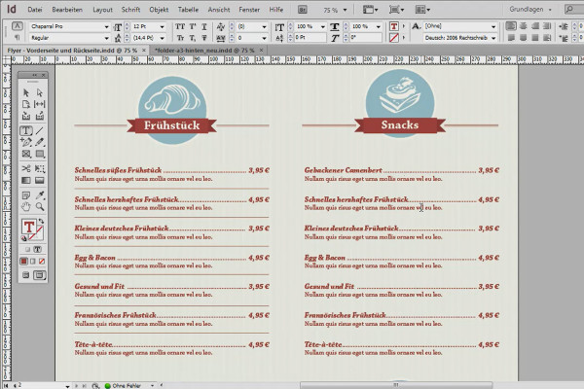This screenshot has width=584, height=389.
Task: Select the Eyedropper tool
Action: click(x=40, y=195)
